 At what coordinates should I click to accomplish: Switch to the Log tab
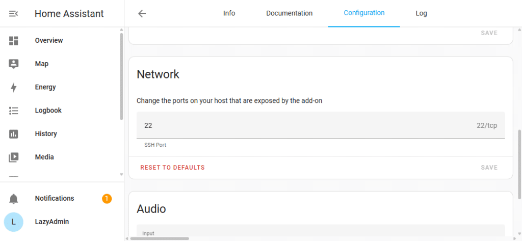tap(421, 13)
